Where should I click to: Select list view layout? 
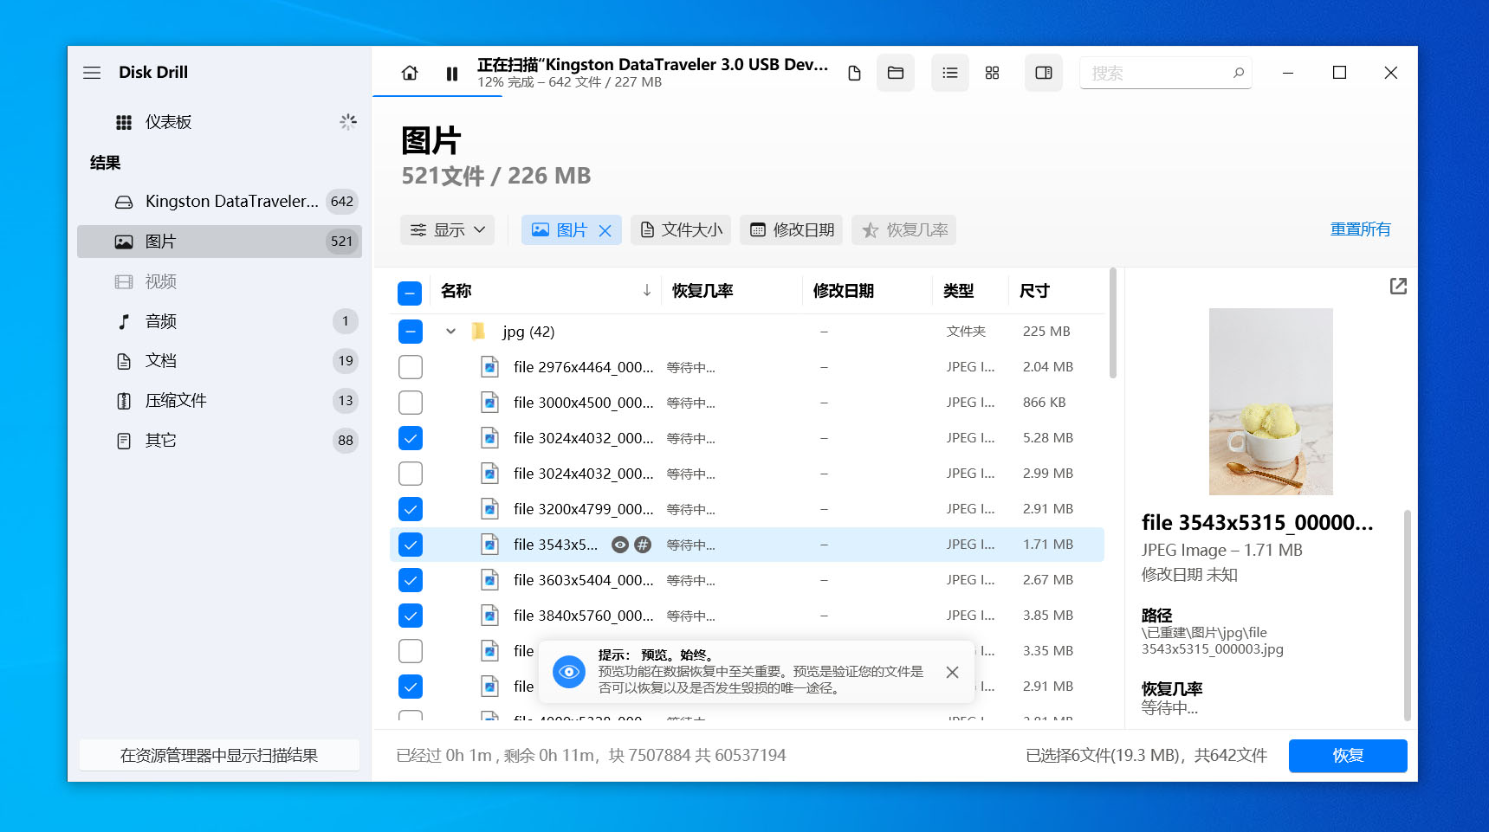(x=950, y=73)
